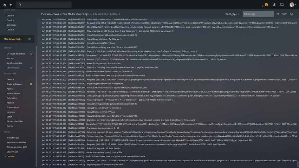Screen dimensions: 299x168
Task: Click activity icon beside En cours de lecture
Action: click(31, 54)
